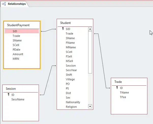Select PDate field in StudentPayment table
Image resolution: width=153 pixels, height=124 pixels.
point(17,50)
